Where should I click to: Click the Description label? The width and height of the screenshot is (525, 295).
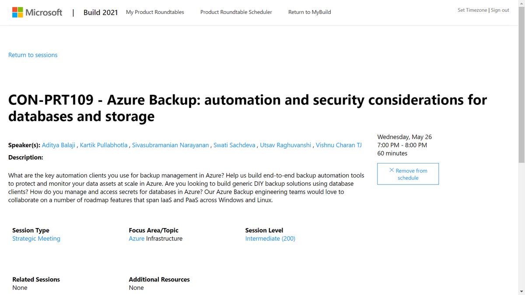click(26, 157)
